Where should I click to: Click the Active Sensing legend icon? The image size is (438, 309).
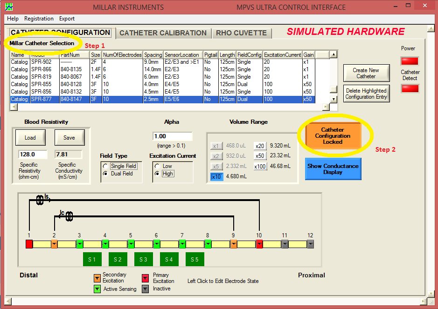97,289
